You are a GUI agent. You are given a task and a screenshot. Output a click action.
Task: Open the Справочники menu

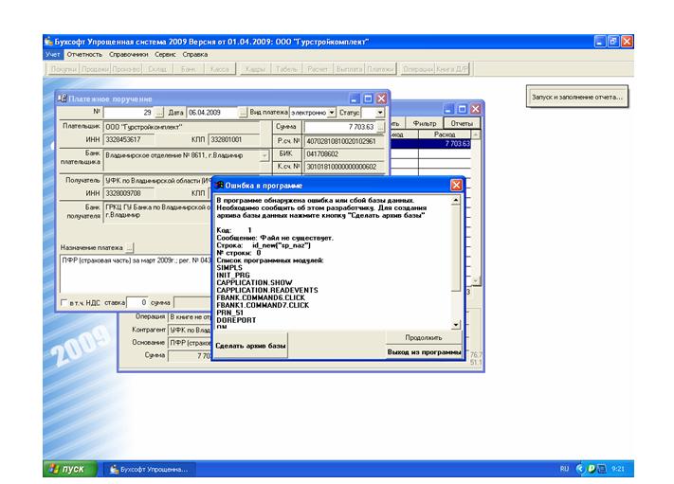128,55
